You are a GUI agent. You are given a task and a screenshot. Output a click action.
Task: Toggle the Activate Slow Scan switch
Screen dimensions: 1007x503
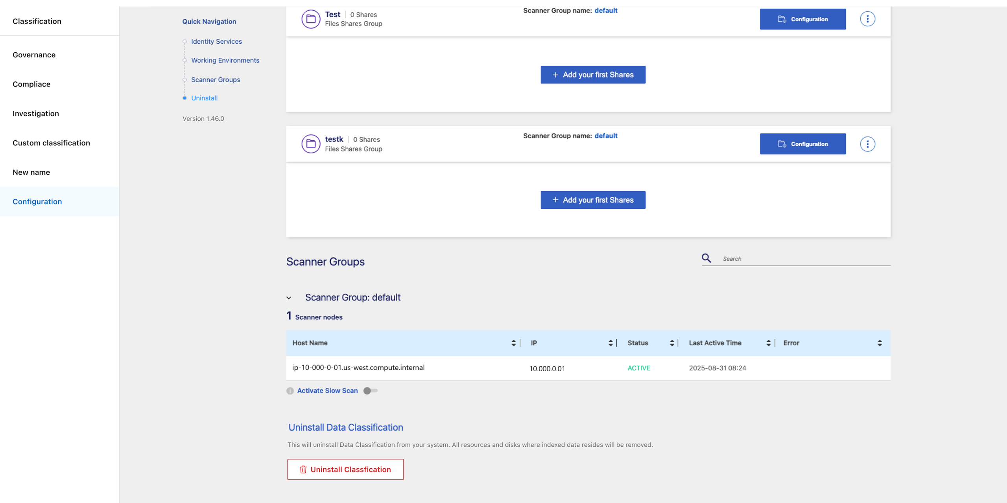[370, 391]
